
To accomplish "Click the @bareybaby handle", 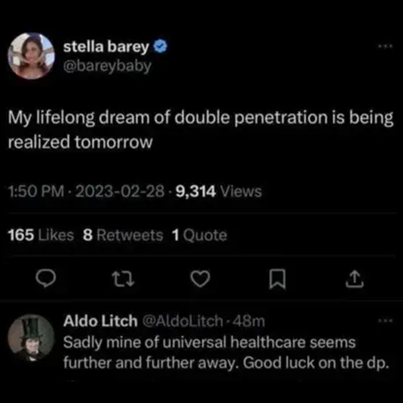I will [107, 66].
